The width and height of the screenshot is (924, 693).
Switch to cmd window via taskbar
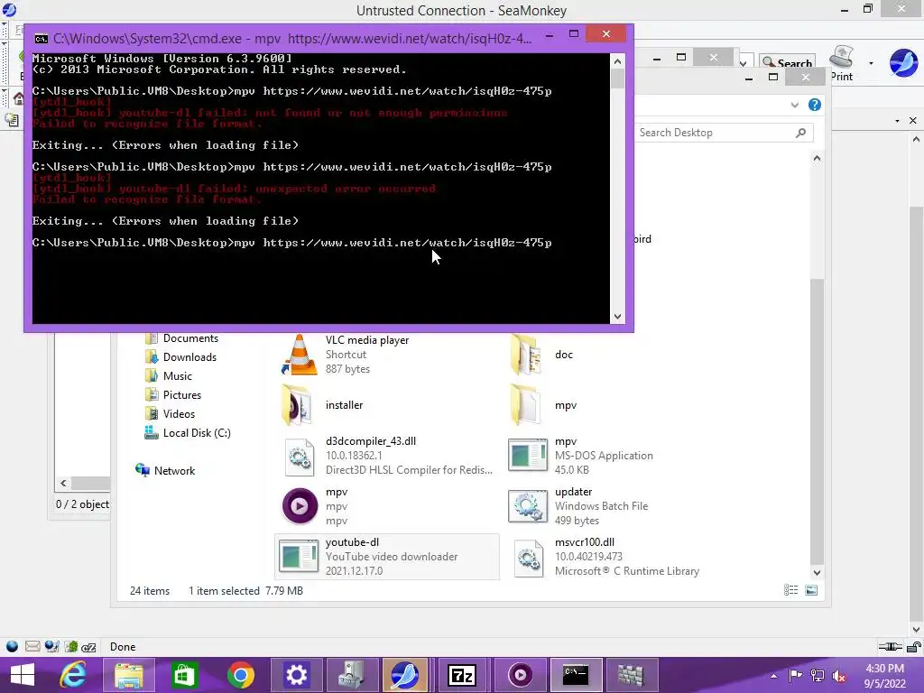point(576,675)
